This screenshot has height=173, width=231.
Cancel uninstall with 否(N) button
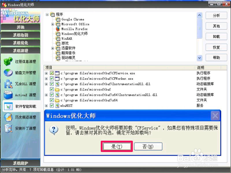click(148, 146)
